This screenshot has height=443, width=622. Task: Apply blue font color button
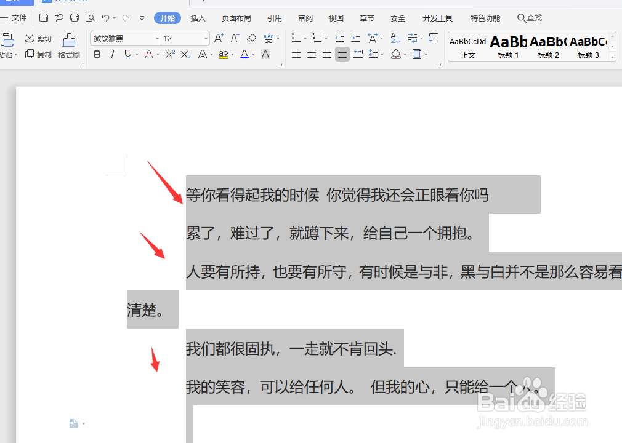coord(244,54)
